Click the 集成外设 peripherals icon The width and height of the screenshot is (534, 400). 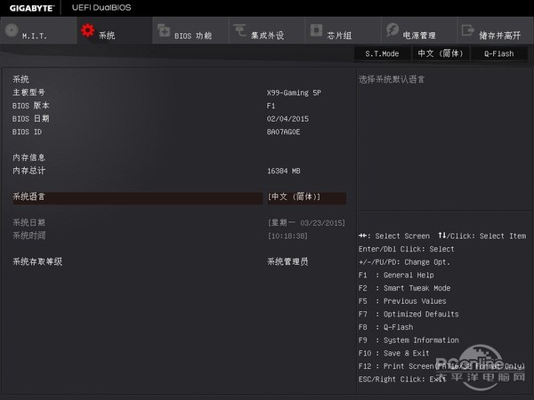coord(239,30)
